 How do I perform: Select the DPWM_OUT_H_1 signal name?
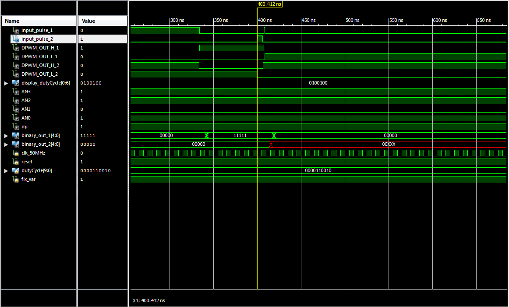click(40, 48)
